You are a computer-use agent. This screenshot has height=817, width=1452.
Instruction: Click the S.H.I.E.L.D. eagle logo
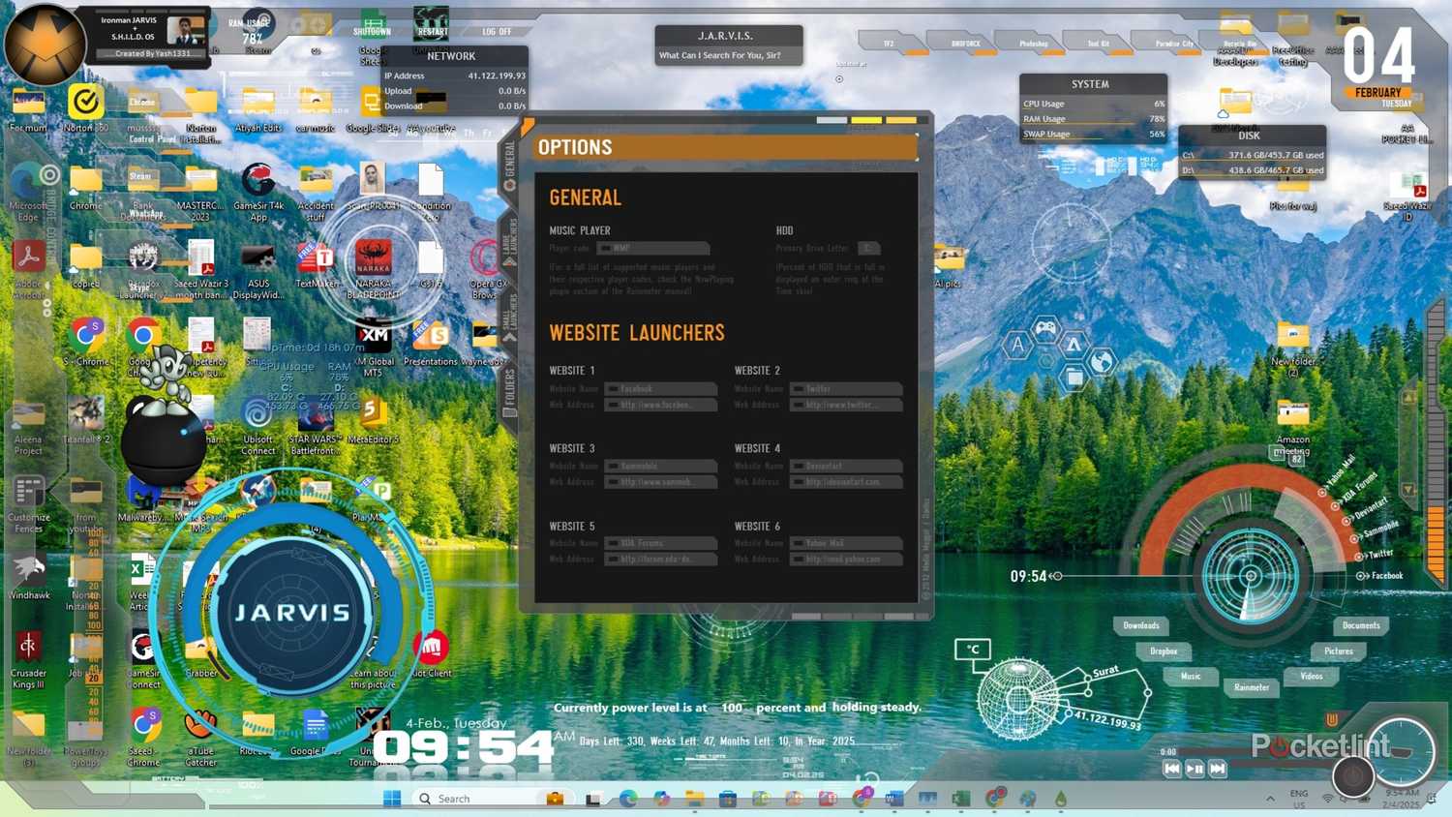(x=44, y=45)
